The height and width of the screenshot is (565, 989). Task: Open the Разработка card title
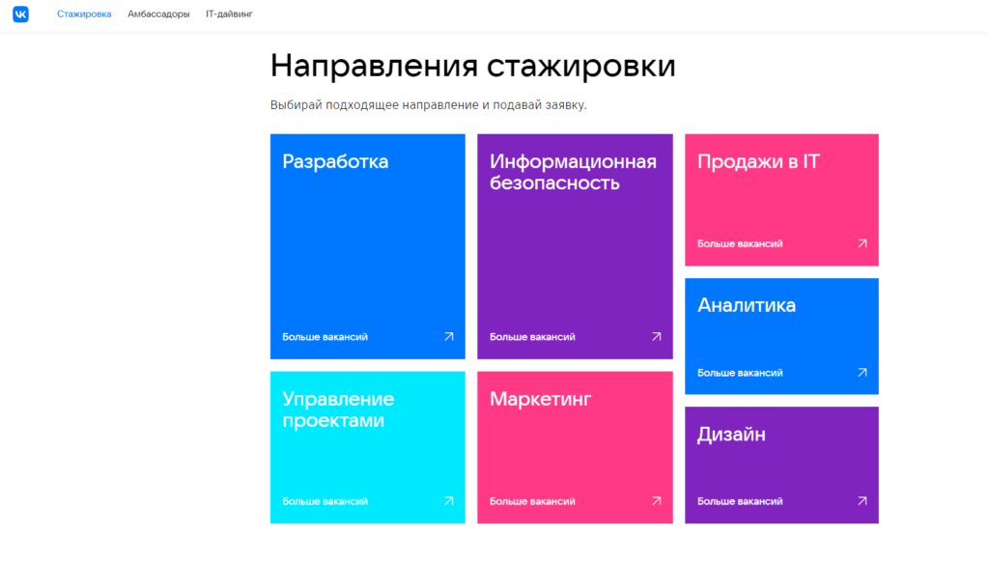point(335,162)
